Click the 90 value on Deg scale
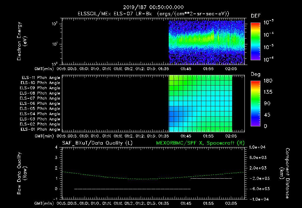The width and height of the screenshot is (302, 208). (267, 104)
